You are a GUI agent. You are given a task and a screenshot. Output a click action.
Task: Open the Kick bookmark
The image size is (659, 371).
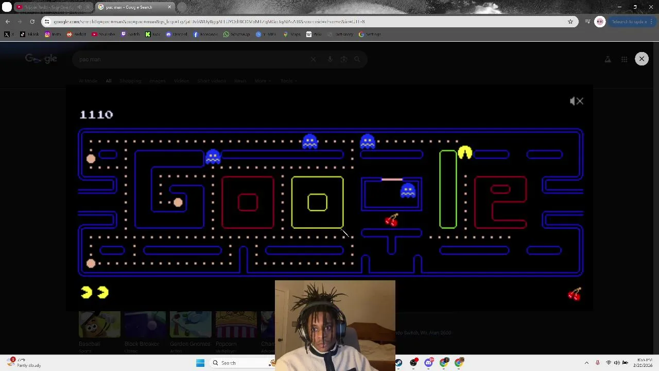pos(153,35)
